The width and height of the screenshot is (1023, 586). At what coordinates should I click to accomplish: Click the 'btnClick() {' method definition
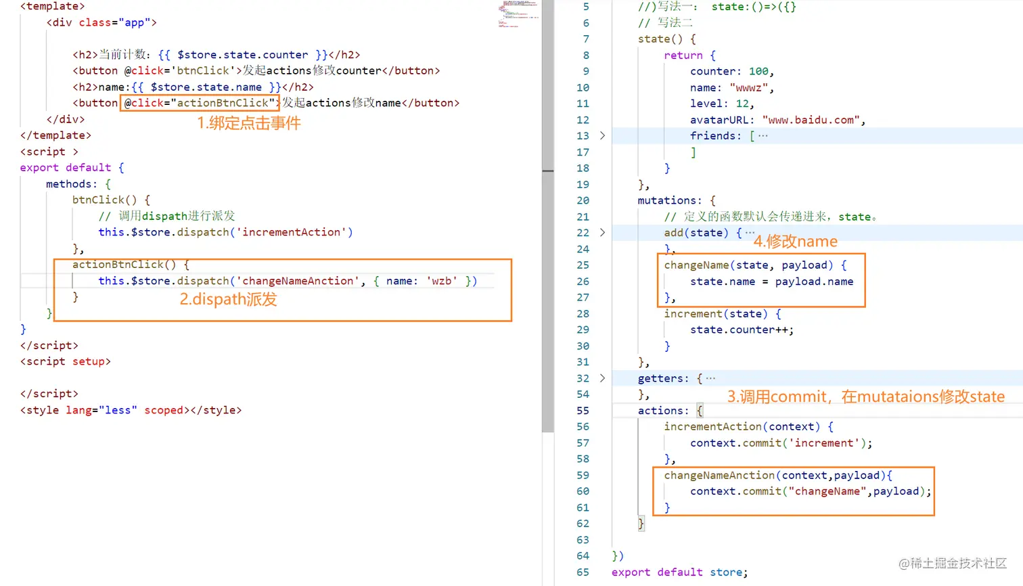coord(112,200)
